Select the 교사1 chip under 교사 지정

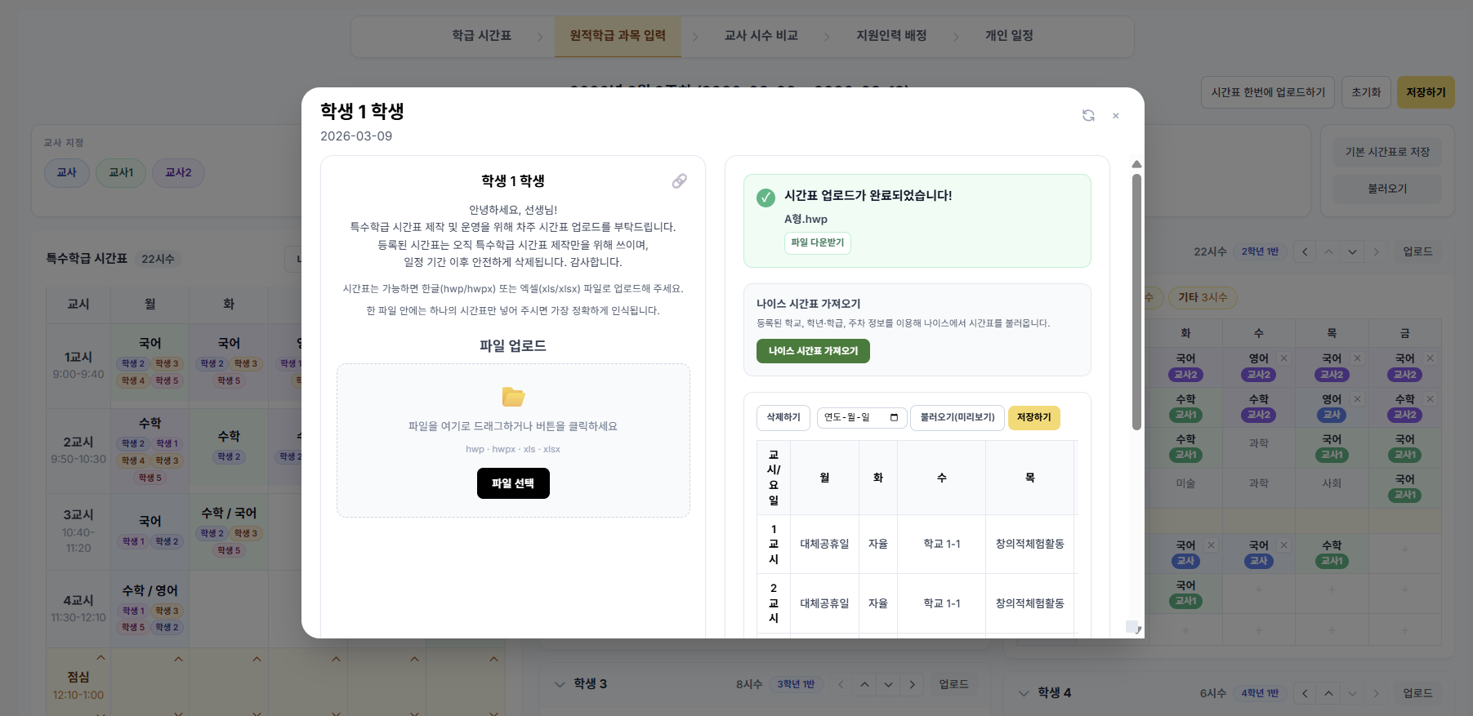pyautogui.click(x=120, y=172)
